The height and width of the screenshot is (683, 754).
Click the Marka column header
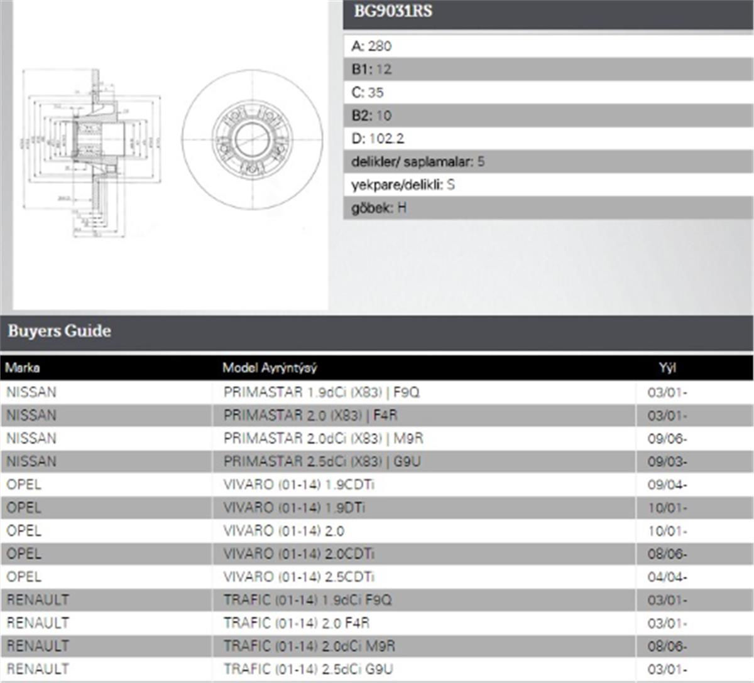23,368
